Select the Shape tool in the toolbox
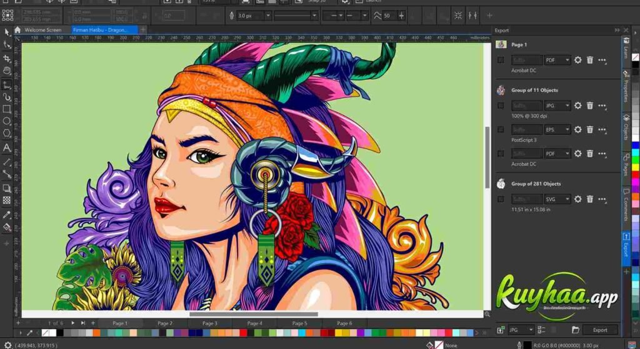 click(6, 45)
